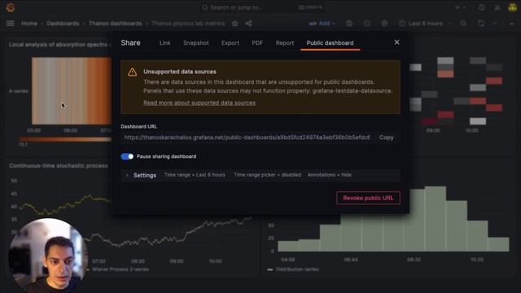Click the Thanos physics lab metrics breadcrumb
This screenshot has height=293, width=521.
(x=188, y=24)
